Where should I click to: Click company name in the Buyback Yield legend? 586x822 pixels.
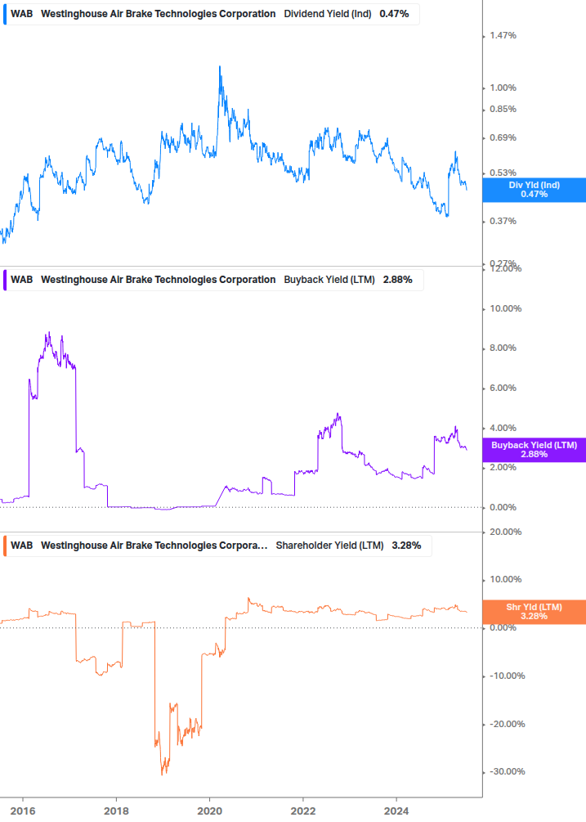(159, 280)
